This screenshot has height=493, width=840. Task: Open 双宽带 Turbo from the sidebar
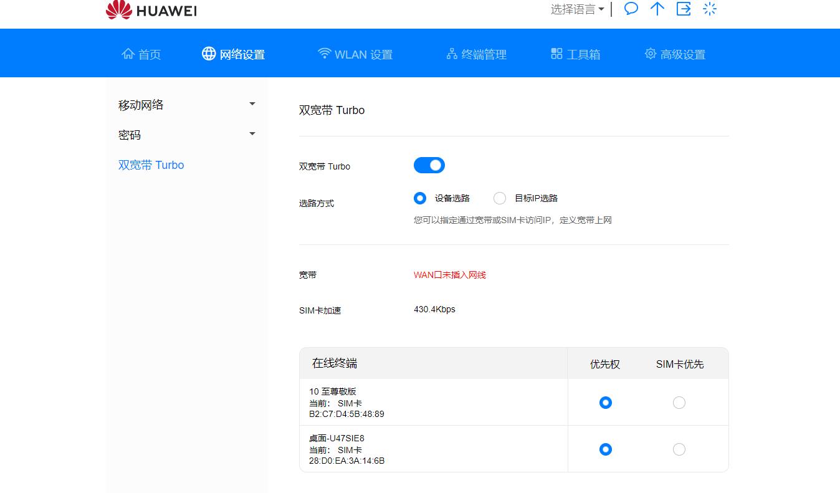tap(151, 165)
